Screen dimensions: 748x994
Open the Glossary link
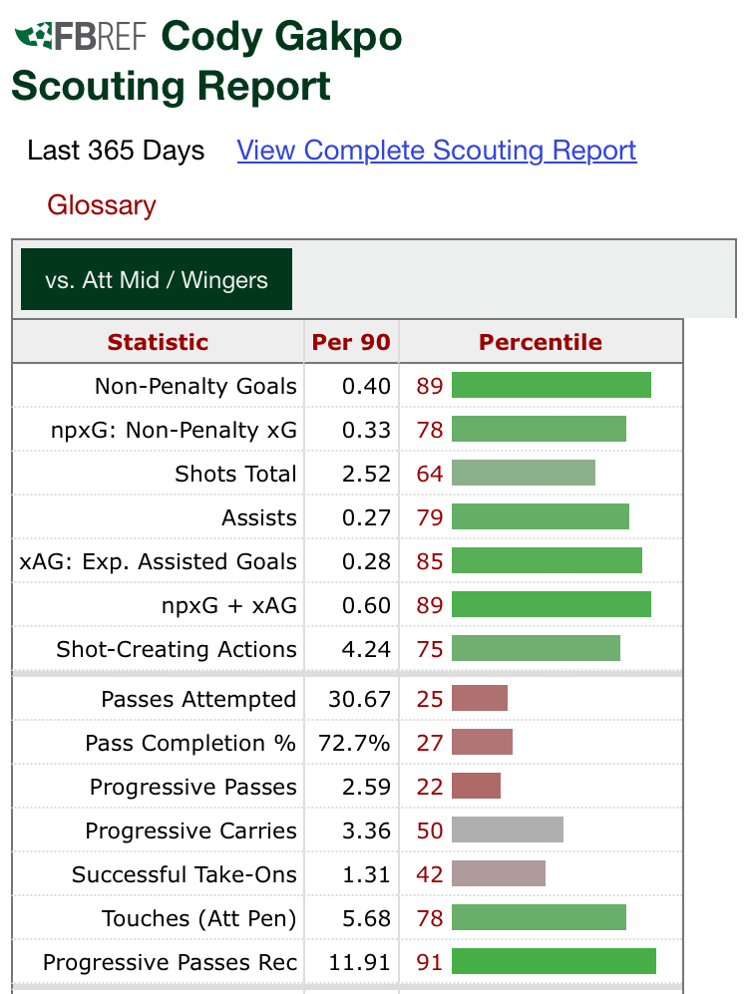102,205
